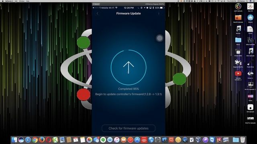Open the Edit menu in menu bar
257x144 pixels.
click(16, 1)
